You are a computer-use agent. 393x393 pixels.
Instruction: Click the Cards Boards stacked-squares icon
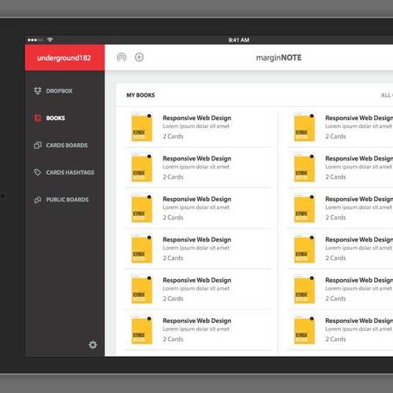pyautogui.click(x=38, y=145)
